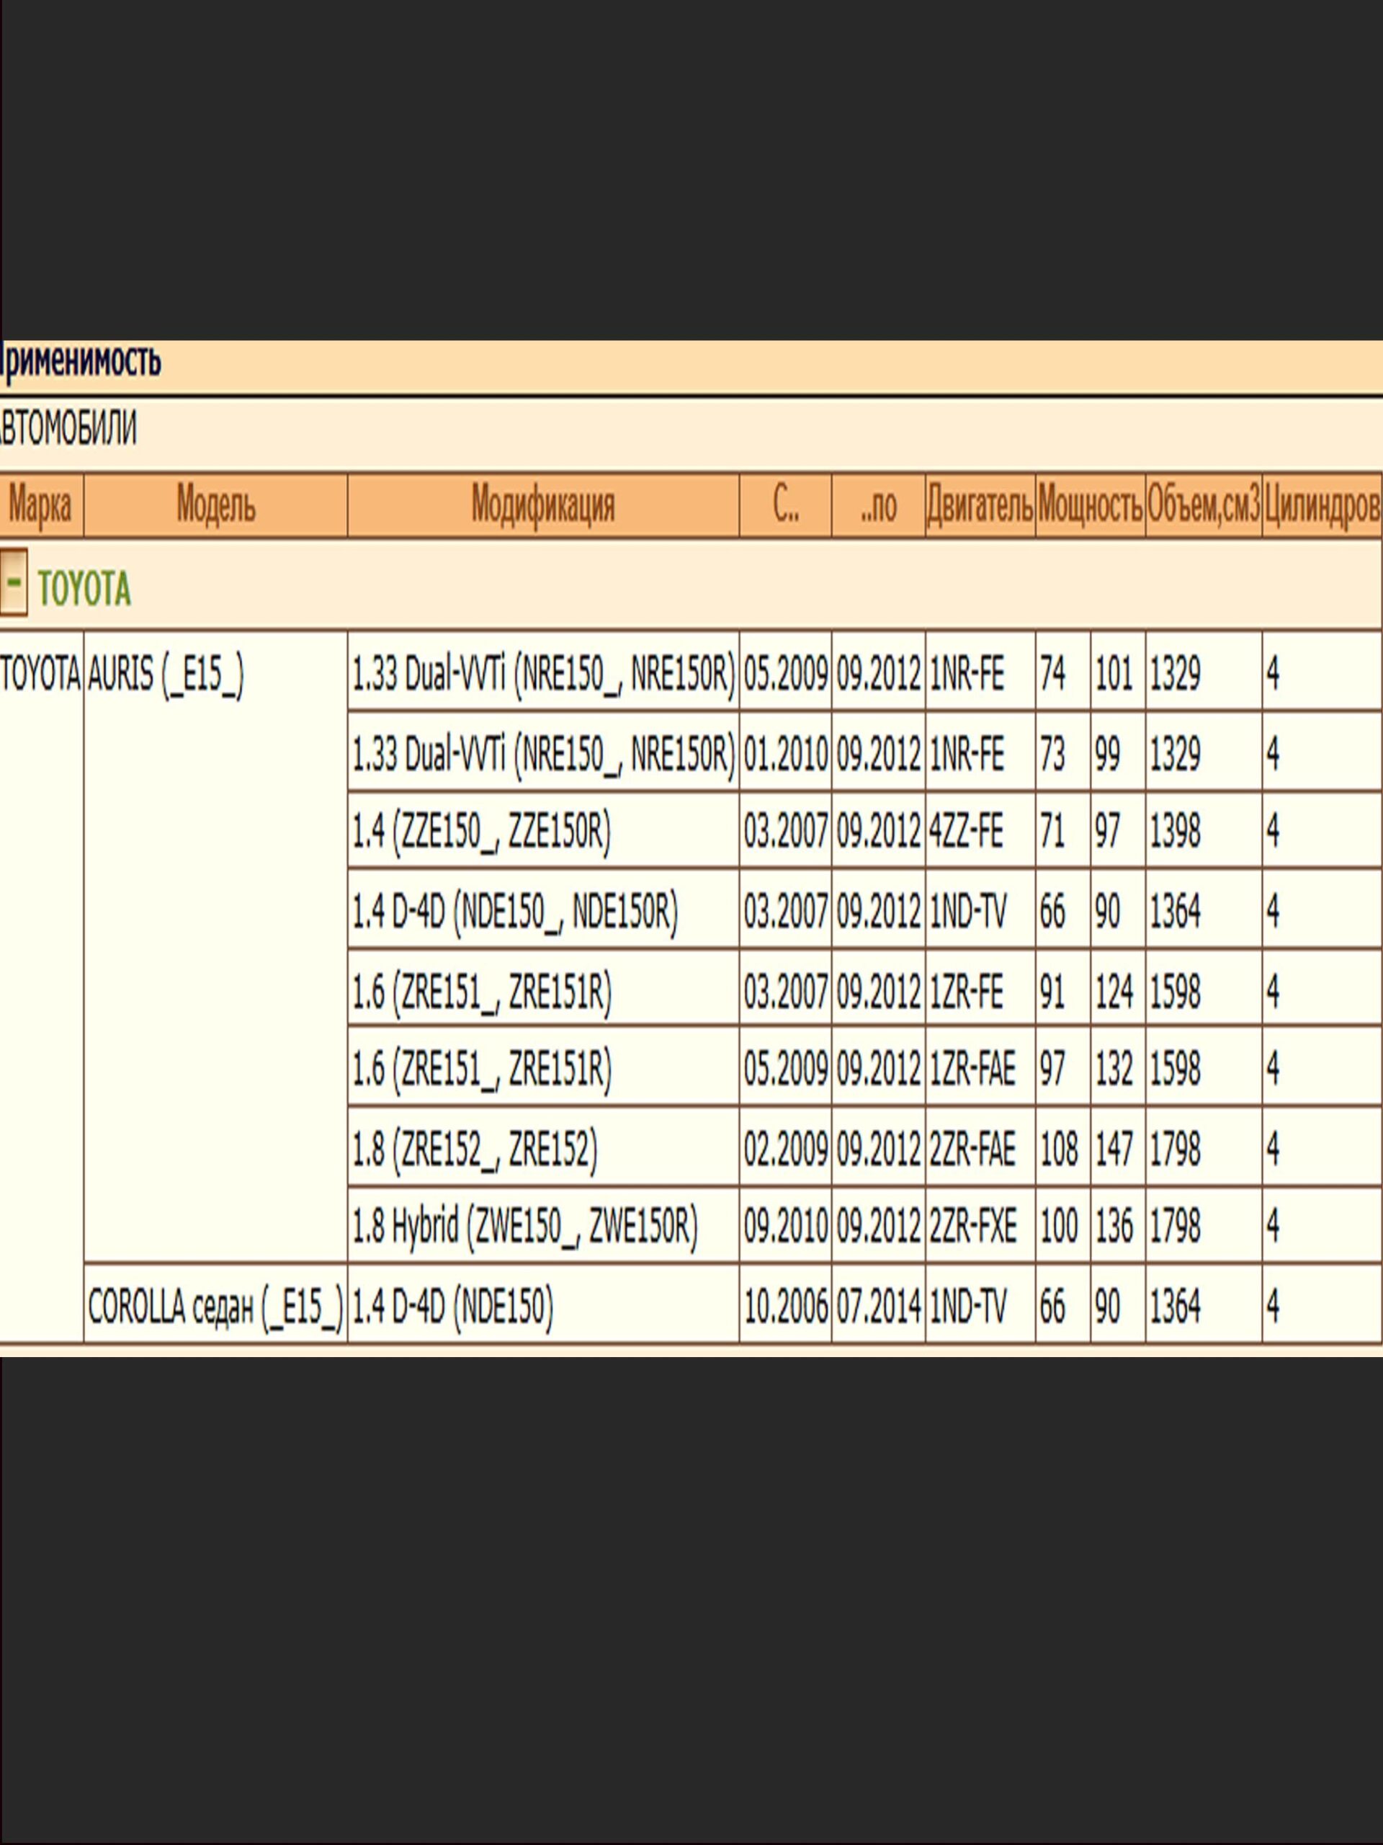Click the С.. start date header
Screen dimensions: 1383x1845
[x=784, y=505]
